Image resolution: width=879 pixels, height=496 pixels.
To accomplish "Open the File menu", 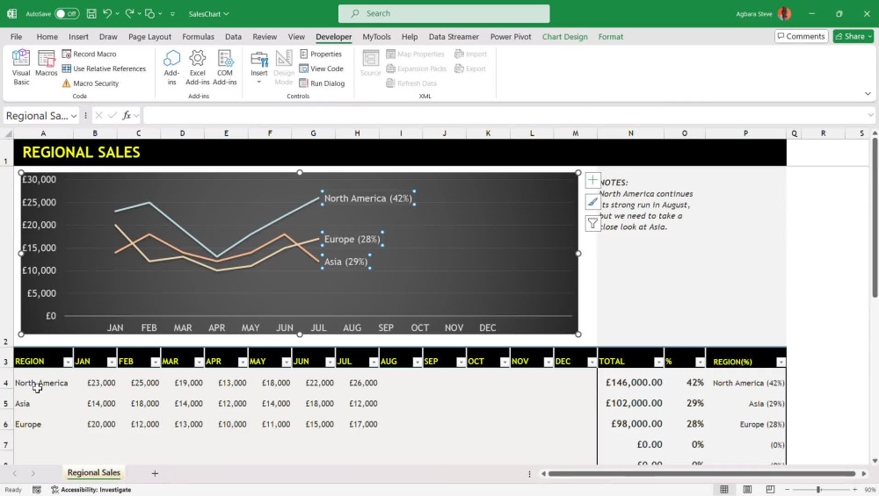I will point(16,36).
